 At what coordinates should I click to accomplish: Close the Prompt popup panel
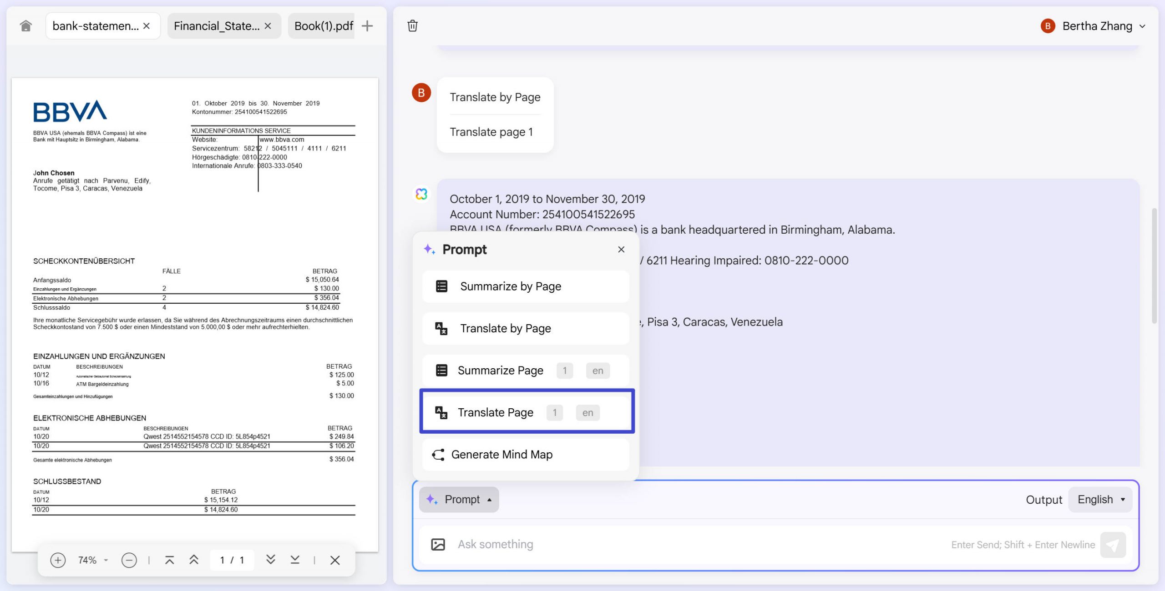tap(621, 250)
